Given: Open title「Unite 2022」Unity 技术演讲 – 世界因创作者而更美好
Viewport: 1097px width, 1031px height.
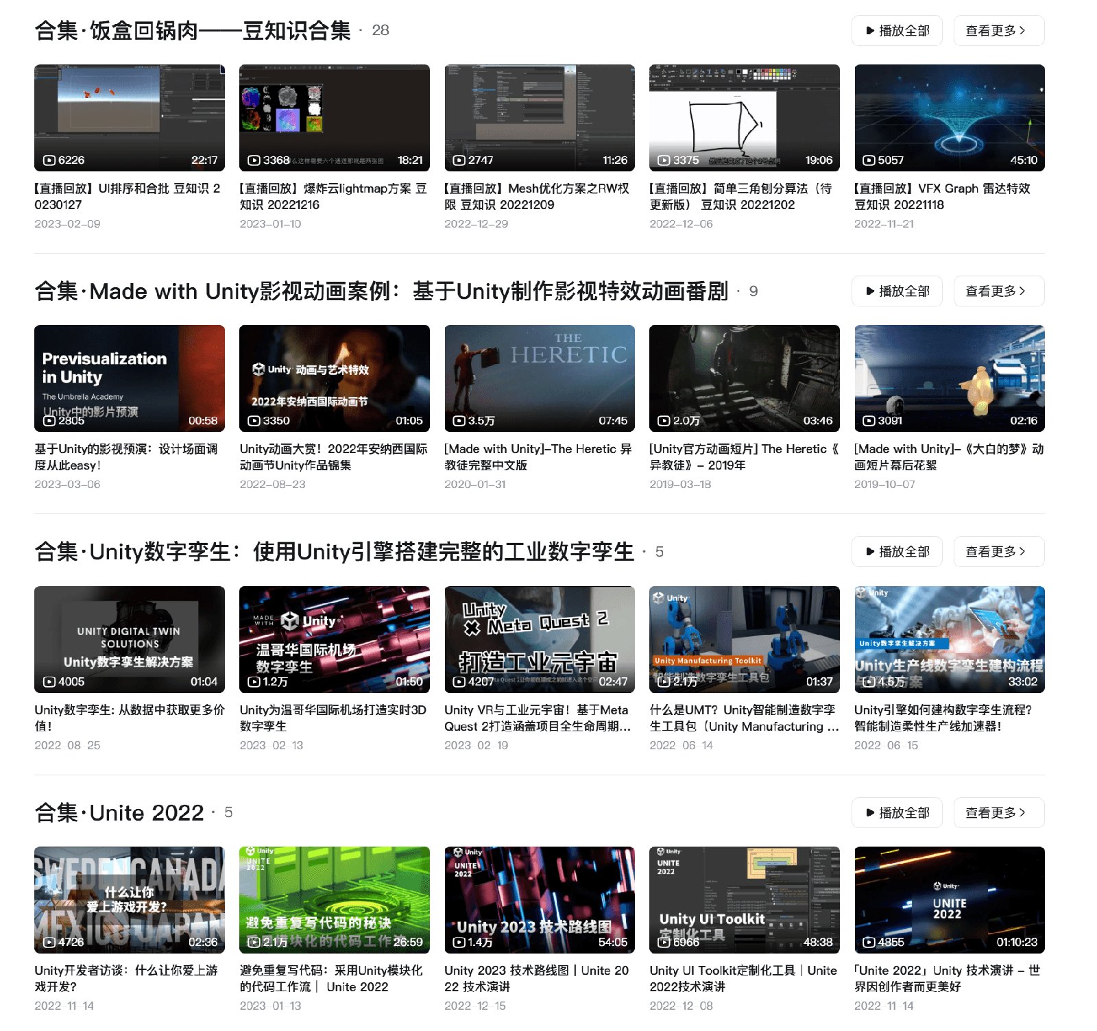Looking at the screenshot, I should pyautogui.click(x=948, y=979).
